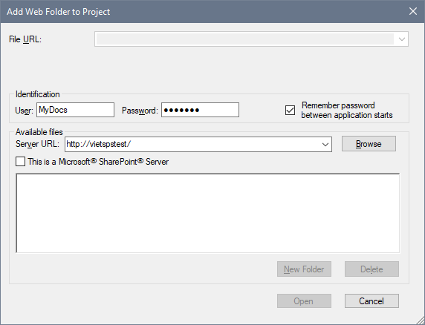Click the SharePoint Server checkbox label text
The height and width of the screenshot is (325, 425).
pos(98,162)
